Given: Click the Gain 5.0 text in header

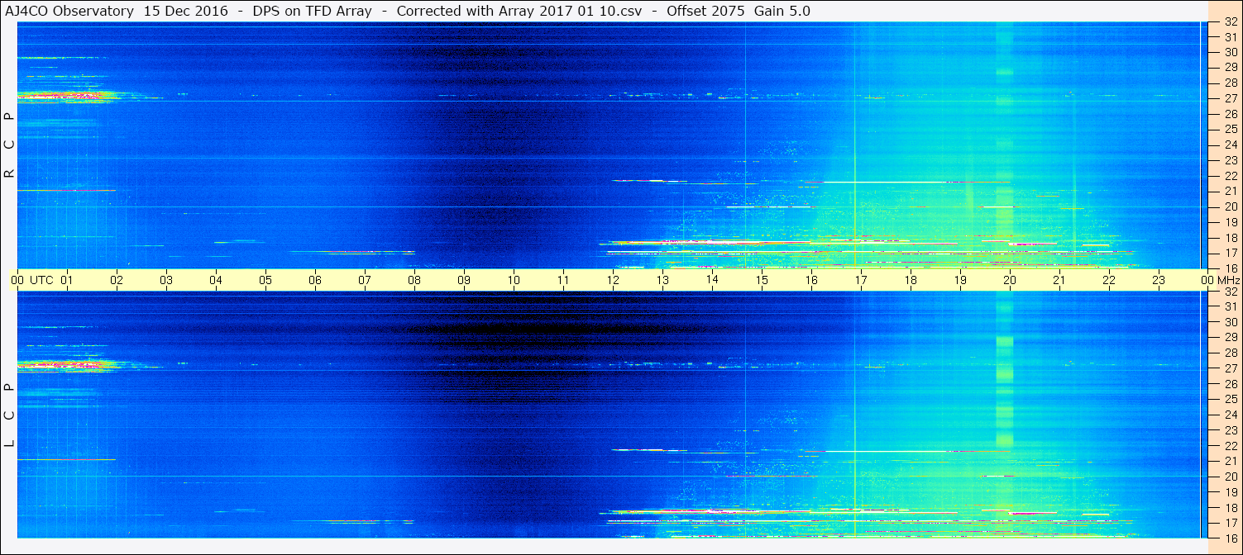Looking at the screenshot, I should tap(782, 11).
